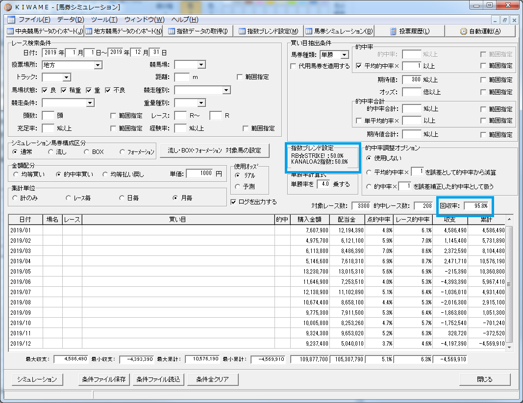Click the オッズ input field

pyautogui.click(x=412, y=92)
